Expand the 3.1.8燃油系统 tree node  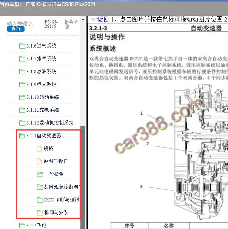41,72
